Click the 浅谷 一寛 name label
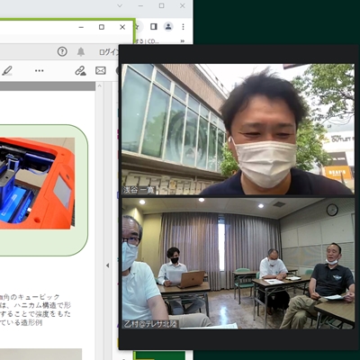 coord(139,190)
